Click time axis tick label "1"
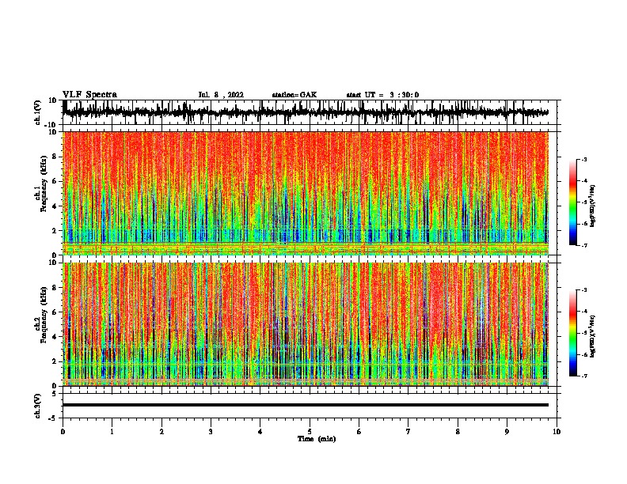 (x=112, y=432)
